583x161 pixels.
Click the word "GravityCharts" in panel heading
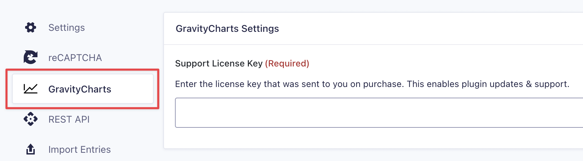point(207,28)
